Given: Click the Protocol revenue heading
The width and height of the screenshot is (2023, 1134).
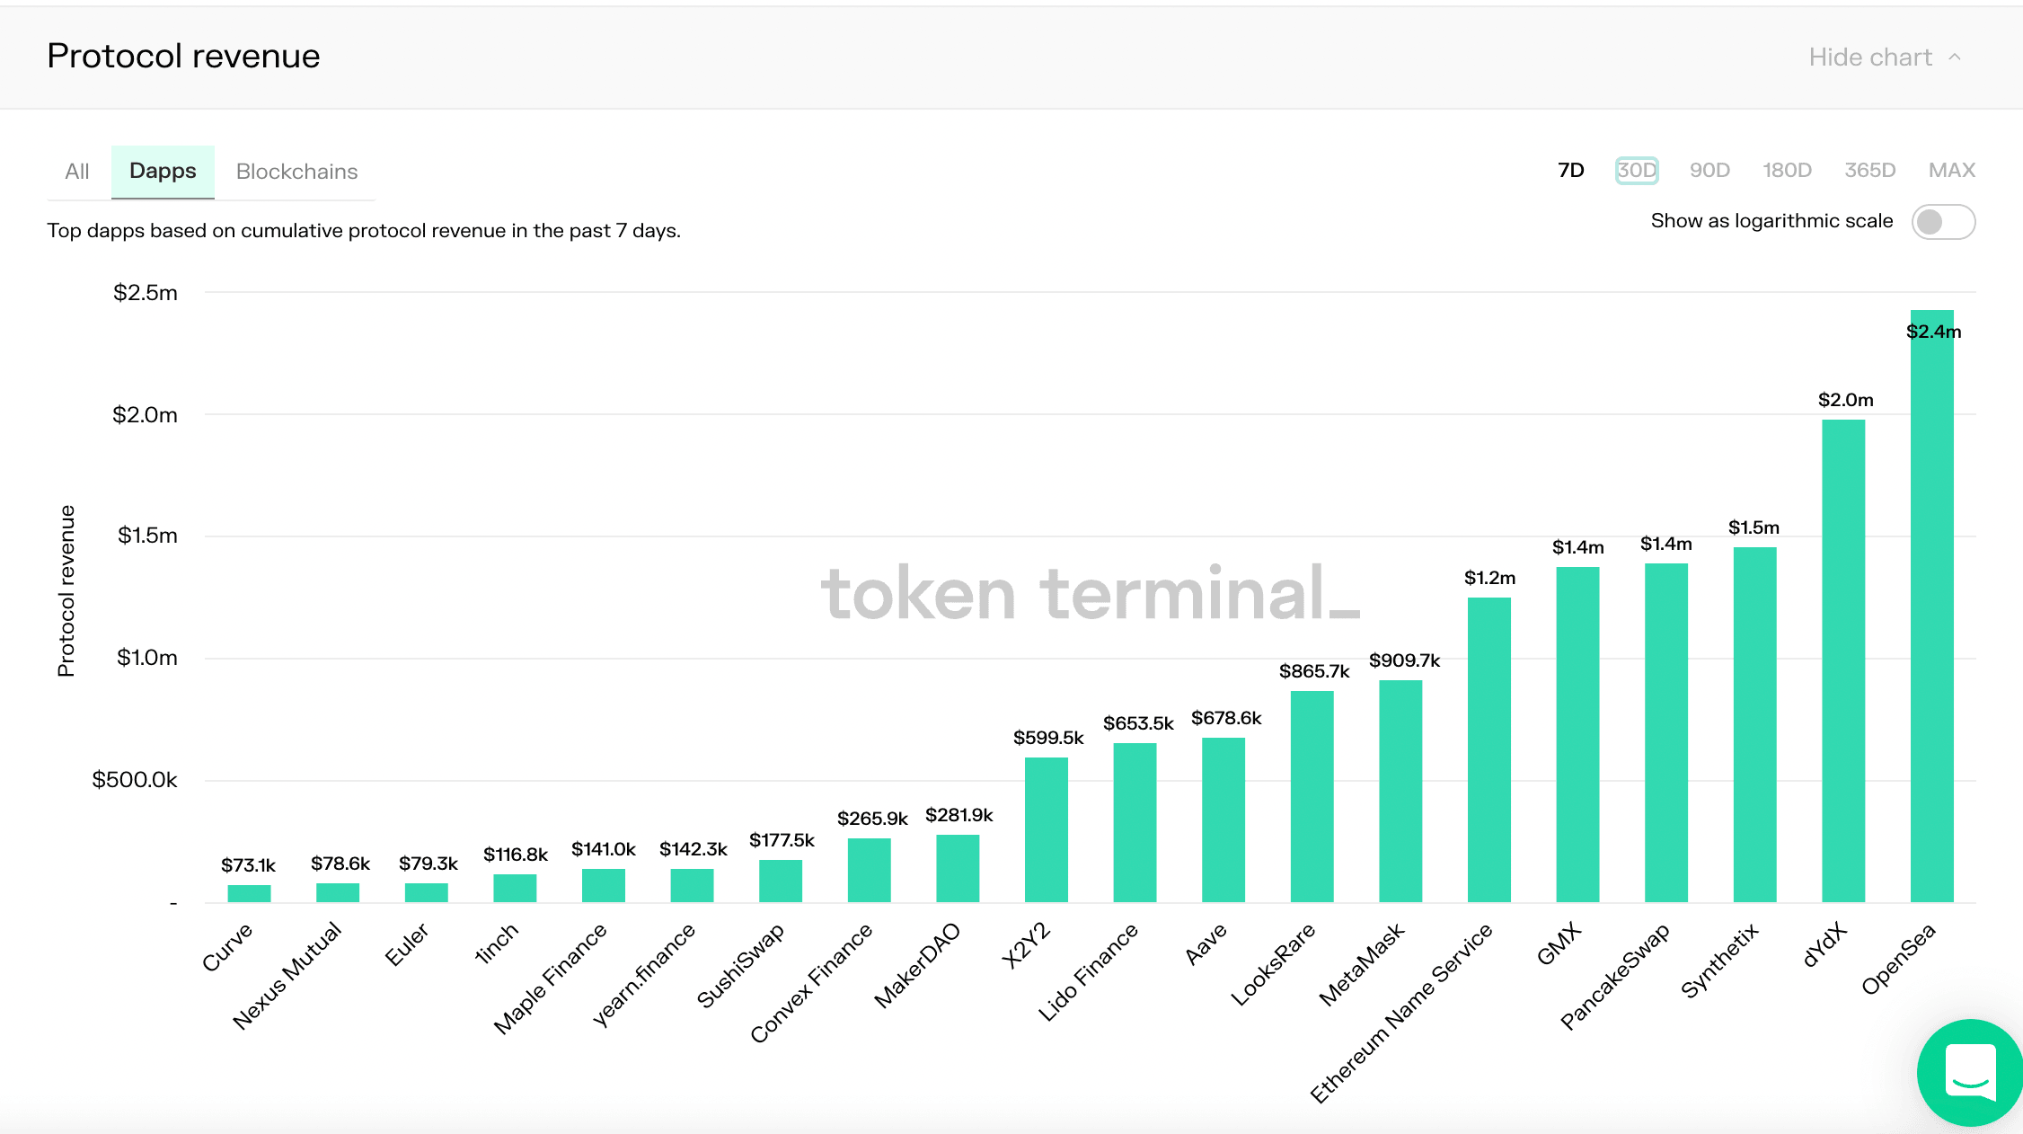Looking at the screenshot, I should pyautogui.click(x=183, y=56).
